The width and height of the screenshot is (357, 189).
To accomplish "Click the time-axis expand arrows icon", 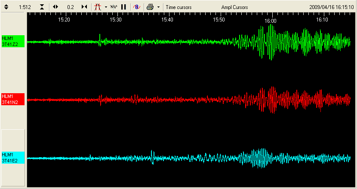I will [x=55, y=7].
